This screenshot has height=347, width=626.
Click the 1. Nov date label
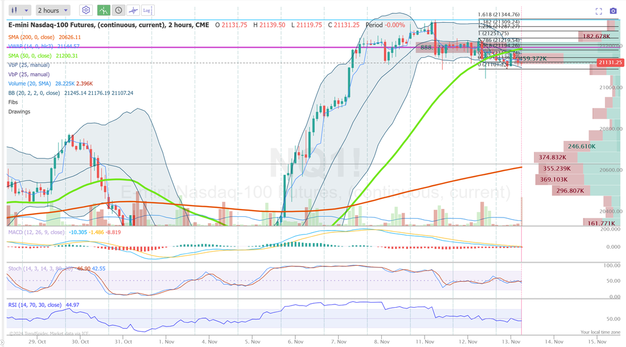point(167,341)
